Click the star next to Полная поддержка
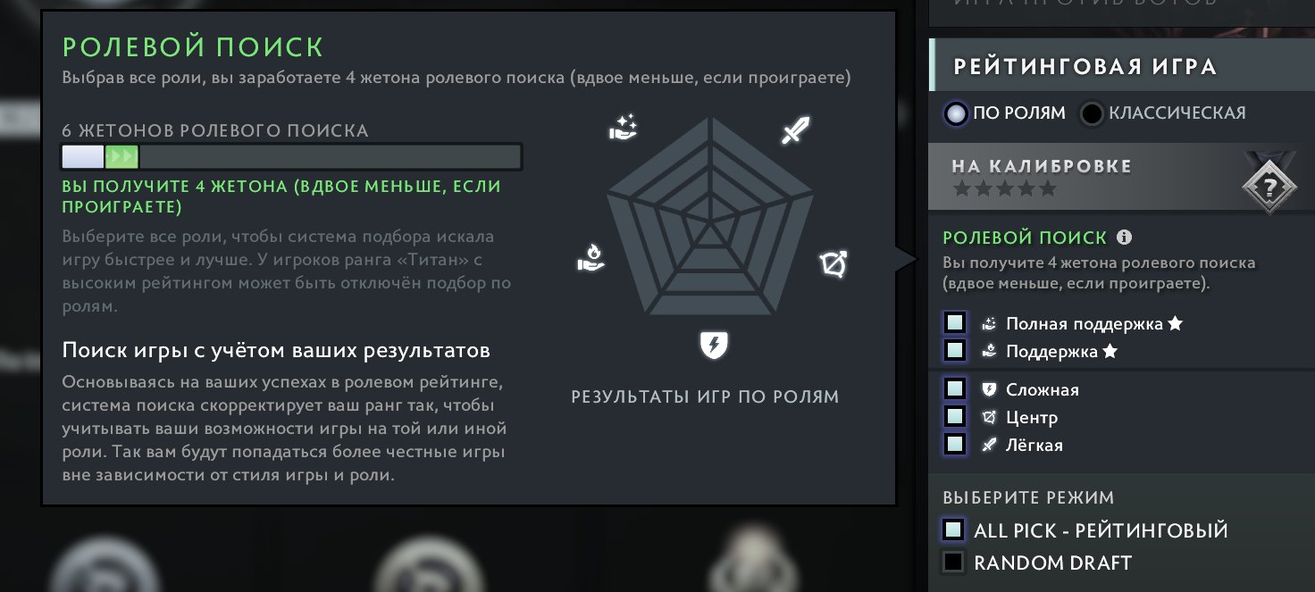1315x592 pixels. [1176, 323]
